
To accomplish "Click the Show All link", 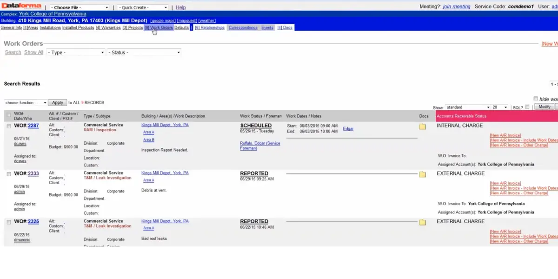I will [x=34, y=53].
